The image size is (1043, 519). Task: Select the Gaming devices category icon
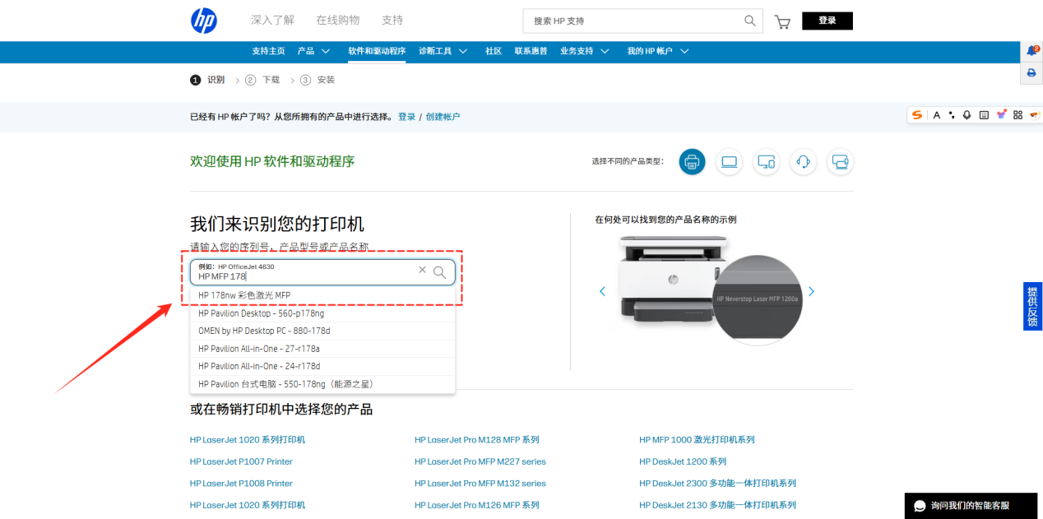coord(840,162)
